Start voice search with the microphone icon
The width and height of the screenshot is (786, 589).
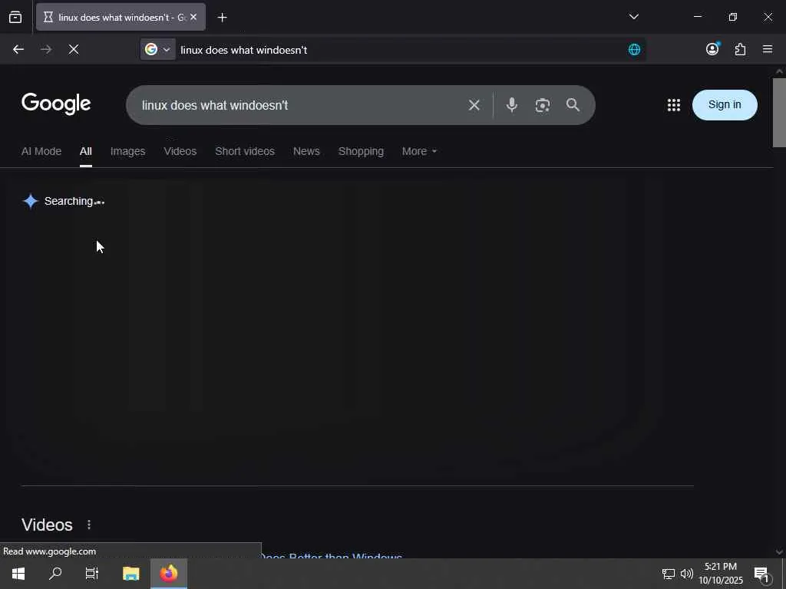[512, 104]
